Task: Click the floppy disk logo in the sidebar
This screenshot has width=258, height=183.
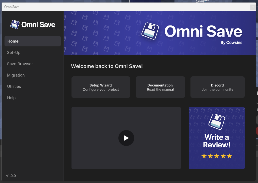Action: point(15,25)
